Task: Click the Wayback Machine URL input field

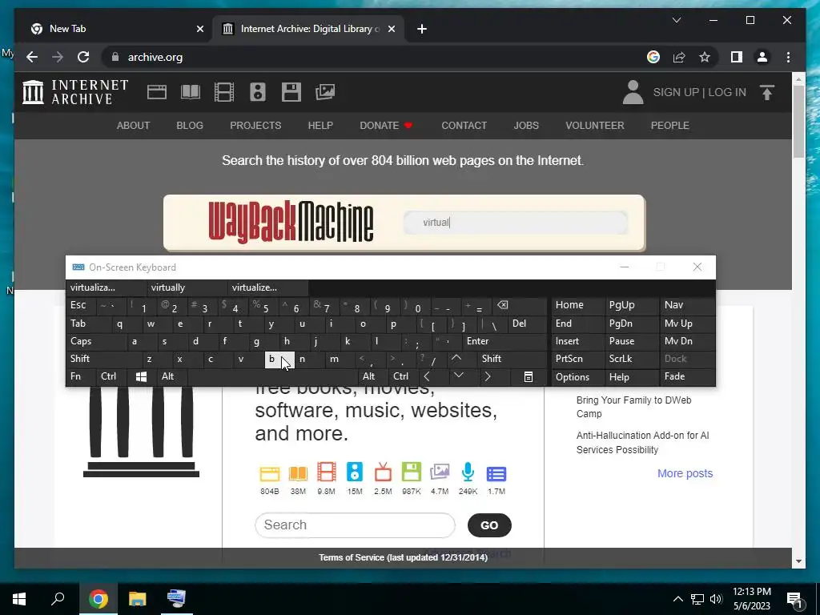Action: [x=516, y=223]
